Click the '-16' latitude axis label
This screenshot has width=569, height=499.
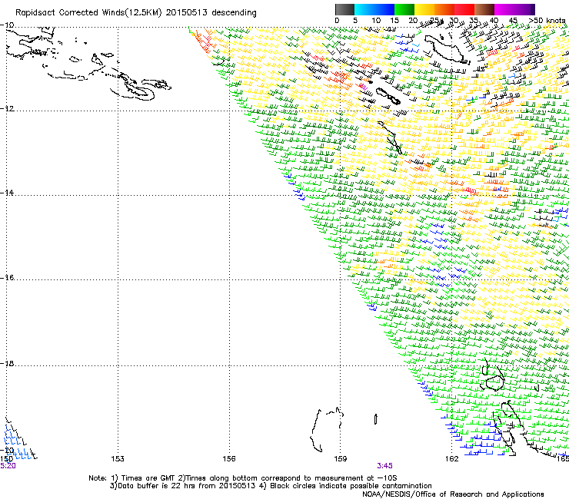[x=7, y=278]
